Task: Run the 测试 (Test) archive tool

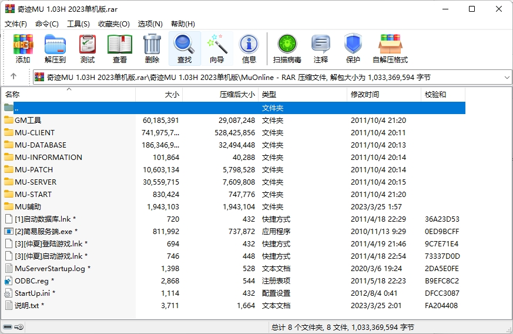Action: tap(88, 48)
